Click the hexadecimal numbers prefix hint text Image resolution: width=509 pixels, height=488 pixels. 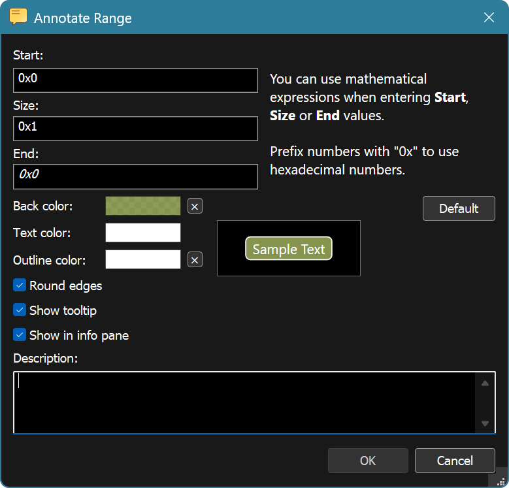coord(364,161)
